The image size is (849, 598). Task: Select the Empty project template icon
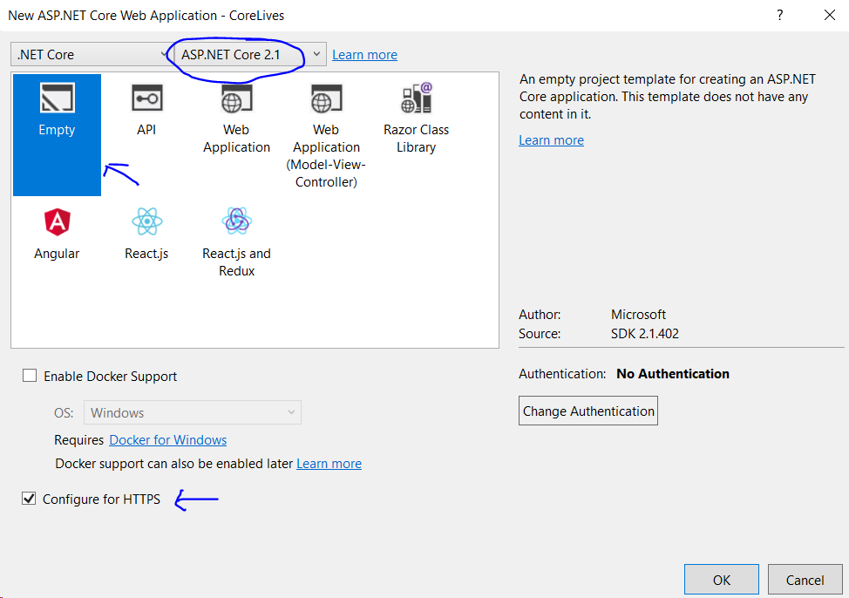coord(57,98)
